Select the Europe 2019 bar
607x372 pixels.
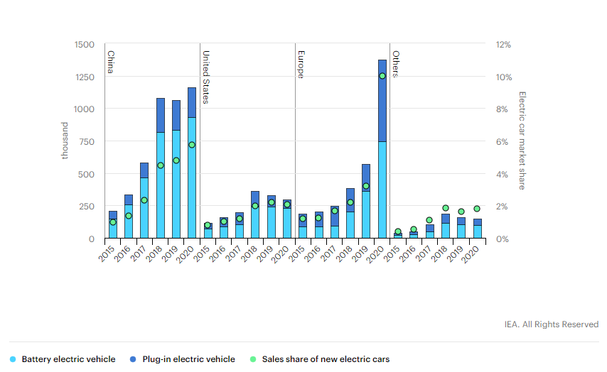click(x=366, y=201)
